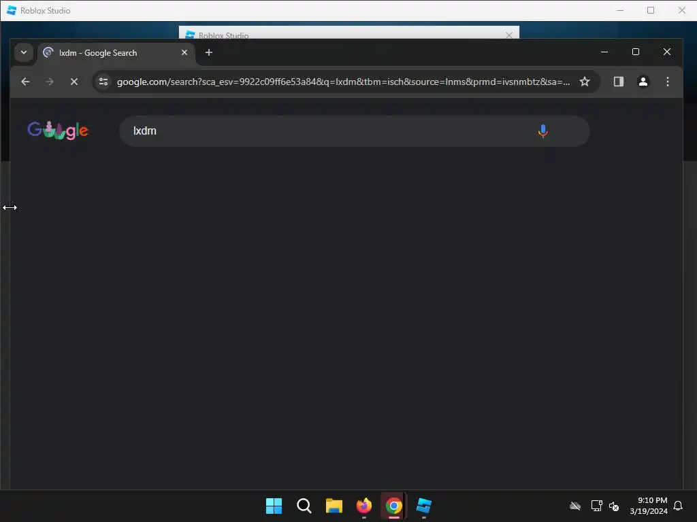The image size is (697, 522).
Task: Close the Roblox Studio dialog behind Chrome
Action: (509, 35)
